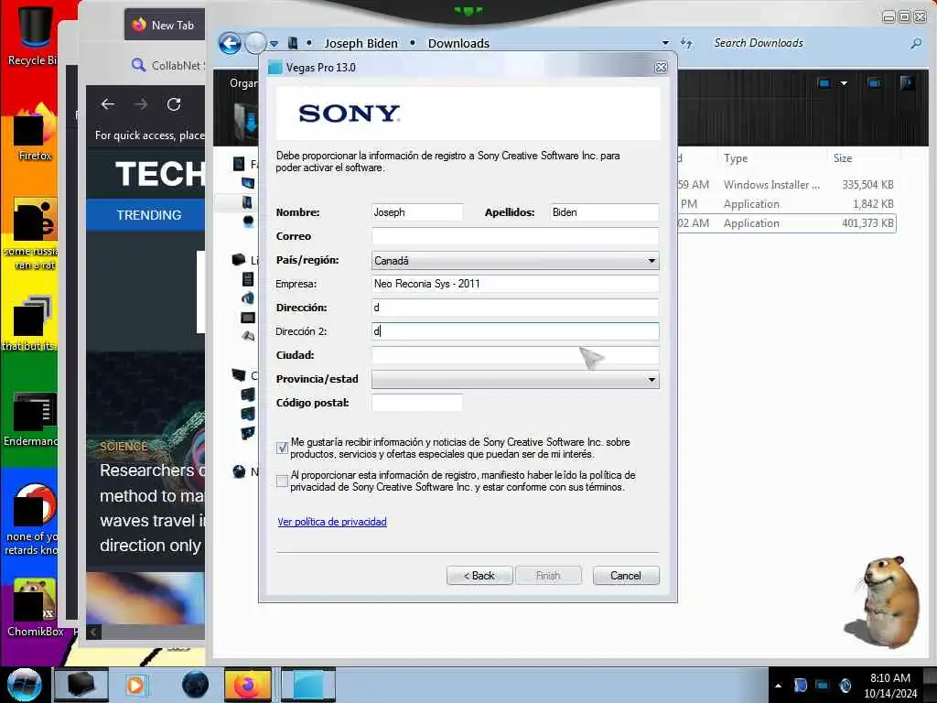Click the TRENDING tab on the webpage
937x703 pixels.
tap(149, 215)
